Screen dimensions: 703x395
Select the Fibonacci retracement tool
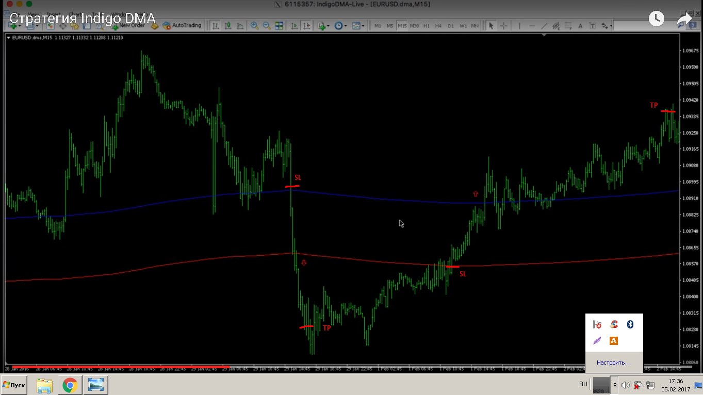click(x=568, y=26)
